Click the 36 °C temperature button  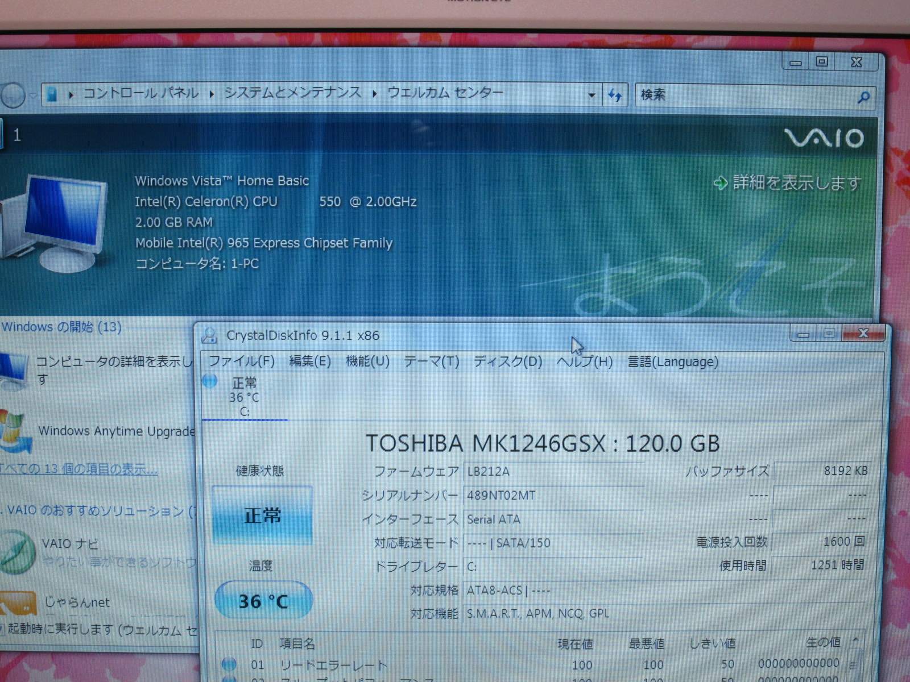point(263,601)
